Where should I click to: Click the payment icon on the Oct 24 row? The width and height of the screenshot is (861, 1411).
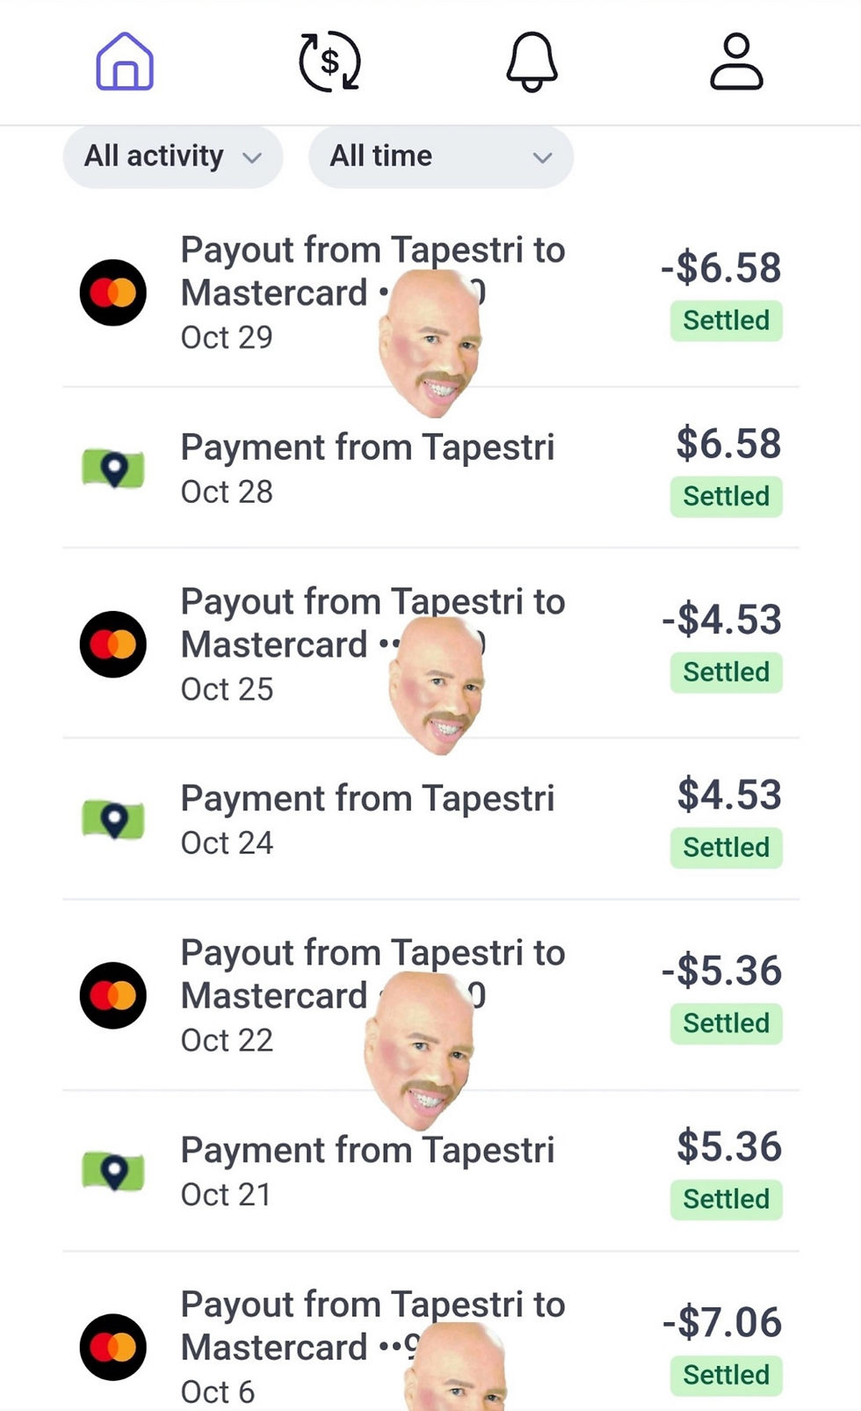pyautogui.click(x=112, y=819)
